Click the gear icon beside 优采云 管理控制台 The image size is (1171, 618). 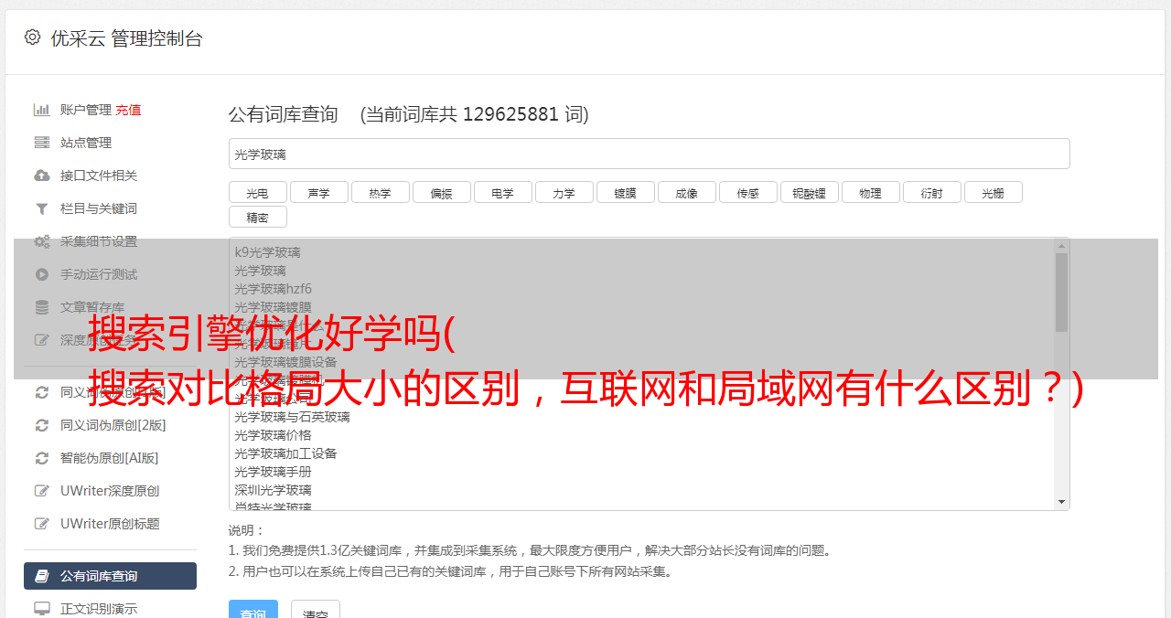coord(33,37)
